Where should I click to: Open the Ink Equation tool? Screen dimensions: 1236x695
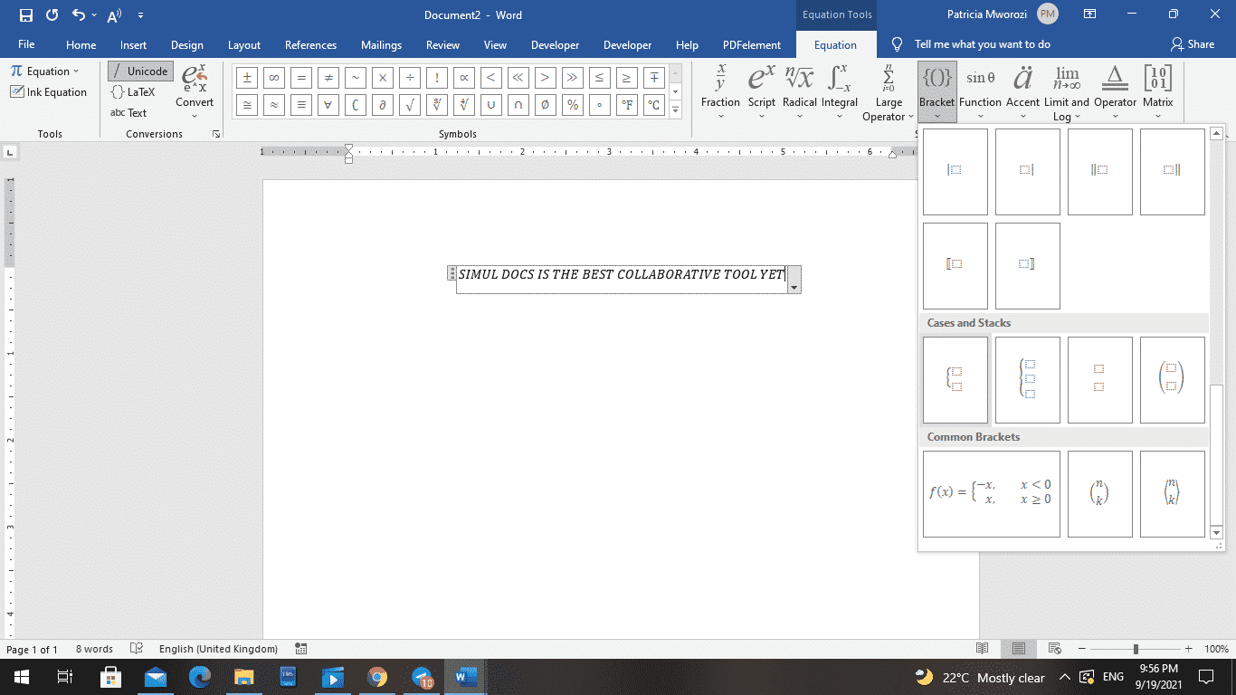click(x=49, y=91)
